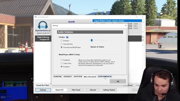This screenshot has height=101, width=180.
Task: Click the message log scroll-up chevron
Action: click(143, 45)
